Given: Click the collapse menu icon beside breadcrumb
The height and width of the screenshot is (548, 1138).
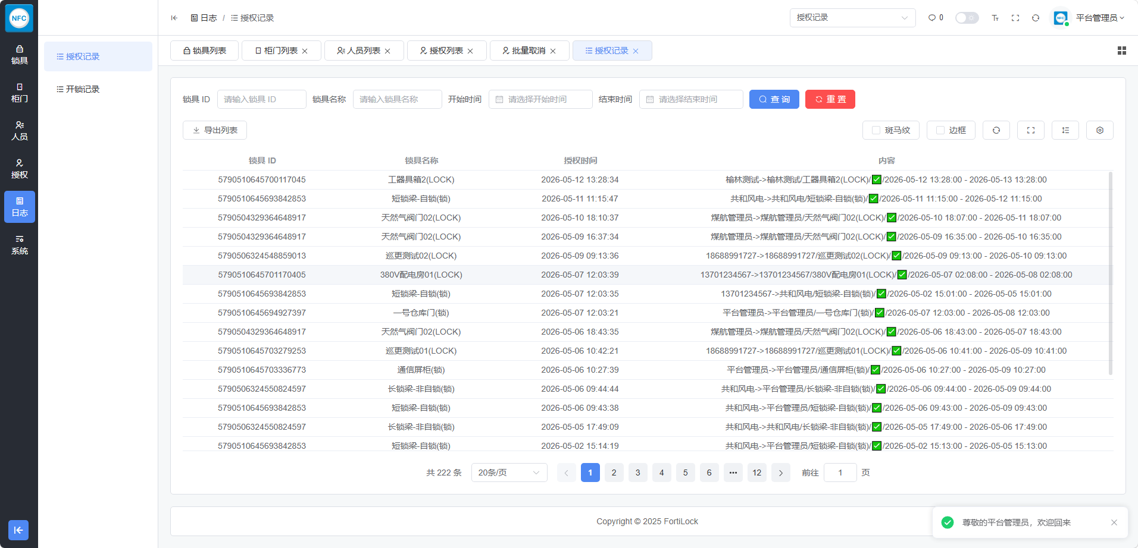Looking at the screenshot, I should 174,18.
